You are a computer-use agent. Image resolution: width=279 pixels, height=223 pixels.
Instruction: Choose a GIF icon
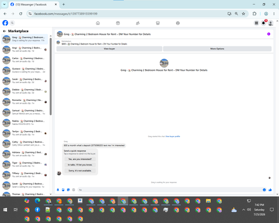(74, 190)
